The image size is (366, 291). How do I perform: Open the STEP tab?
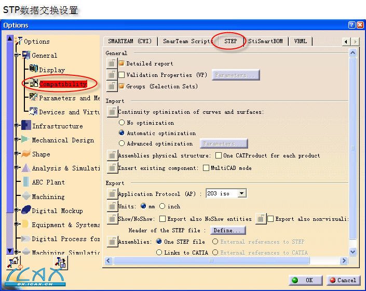pos(231,41)
